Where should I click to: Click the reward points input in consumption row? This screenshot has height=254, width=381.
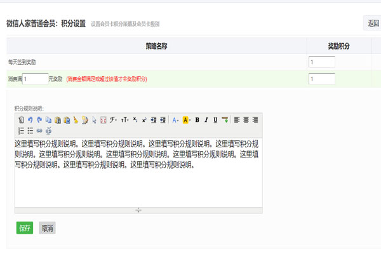click(x=322, y=79)
